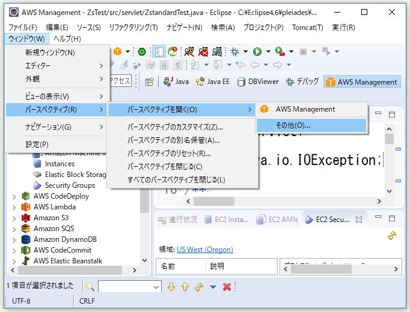Expand the AWS CodeCommit node
This screenshot has width=410, height=312.
[14, 251]
